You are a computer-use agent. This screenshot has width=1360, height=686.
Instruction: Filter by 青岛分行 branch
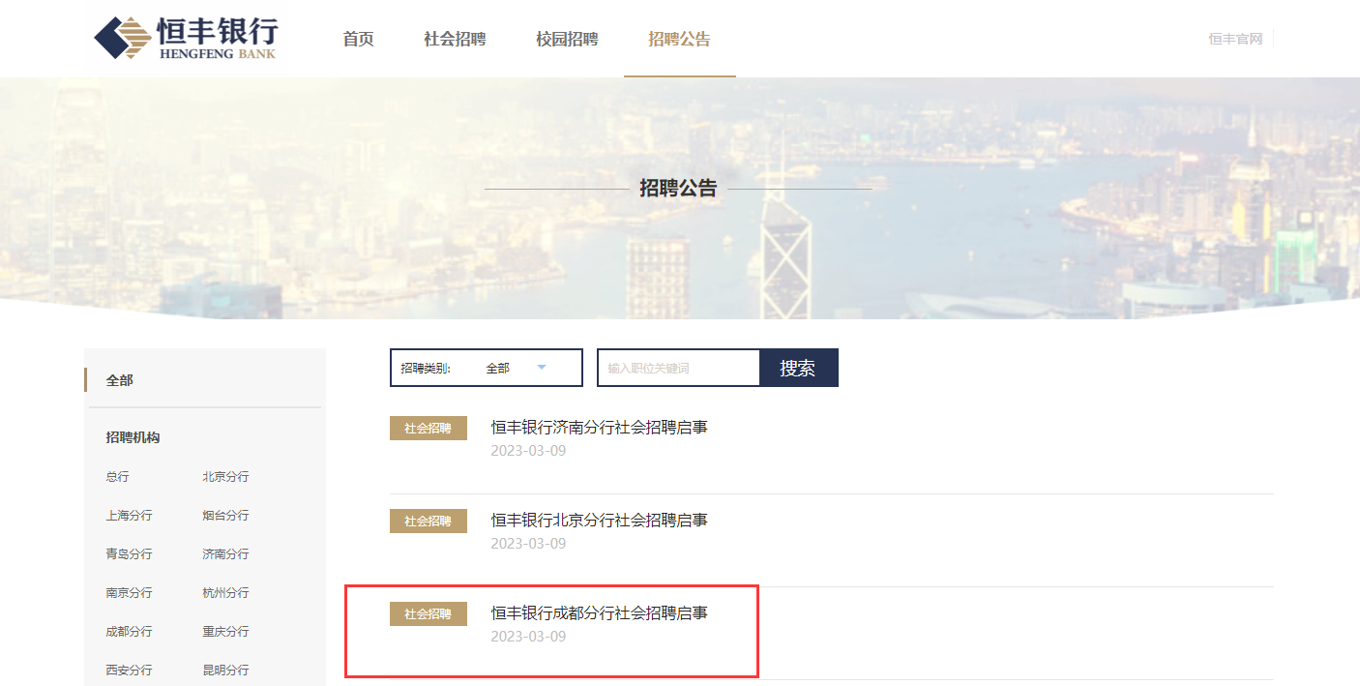(129, 554)
